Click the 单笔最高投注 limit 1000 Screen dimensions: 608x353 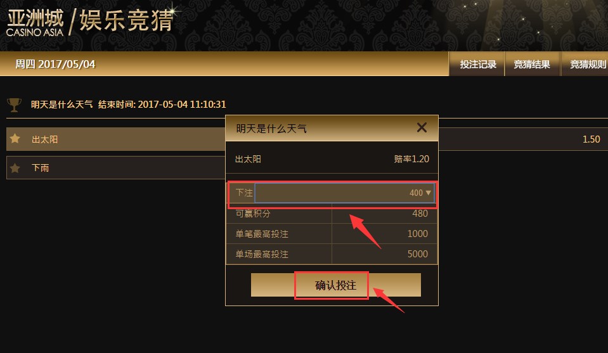pyautogui.click(x=418, y=234)
